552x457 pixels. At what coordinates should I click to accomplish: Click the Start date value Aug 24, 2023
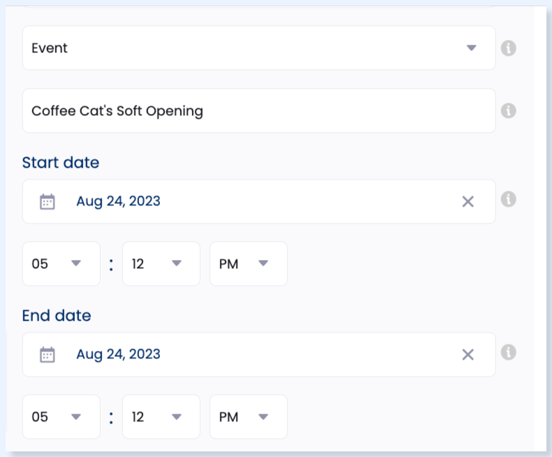pos(118,201)
